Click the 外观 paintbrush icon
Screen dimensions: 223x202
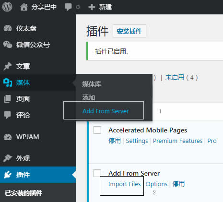[8, 158]
